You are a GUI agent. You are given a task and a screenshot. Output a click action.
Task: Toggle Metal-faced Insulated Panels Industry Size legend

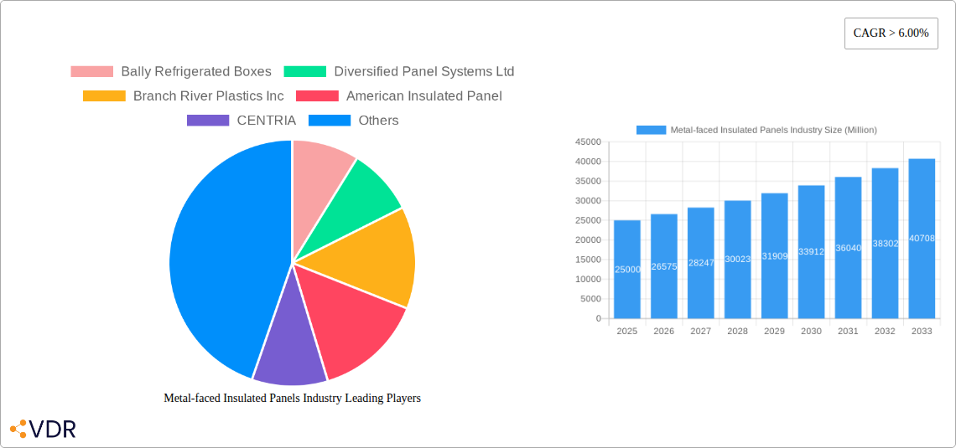tap(756, 130)
